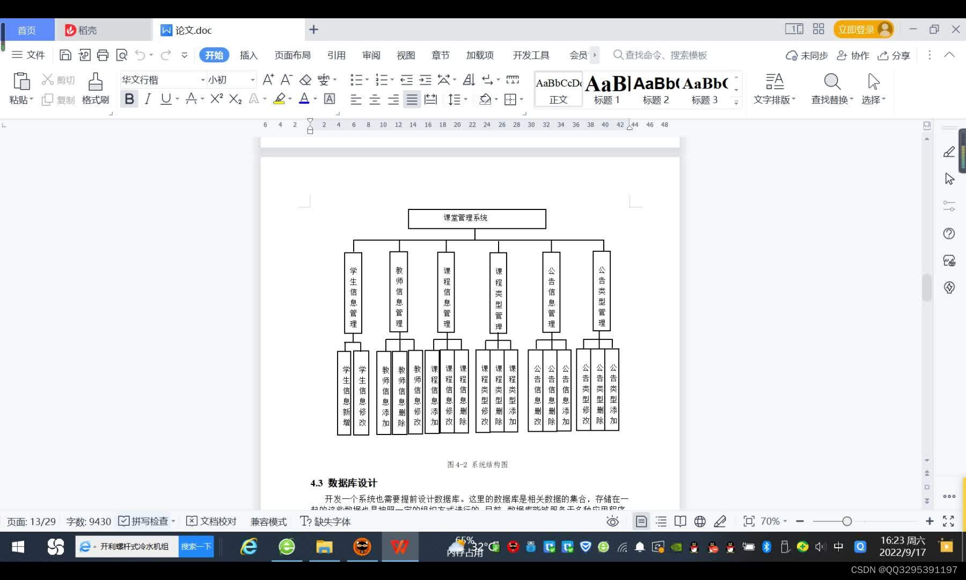The image size is (966, 580).
Task: Click the search commands input field
Action: (x=660, y=55)
